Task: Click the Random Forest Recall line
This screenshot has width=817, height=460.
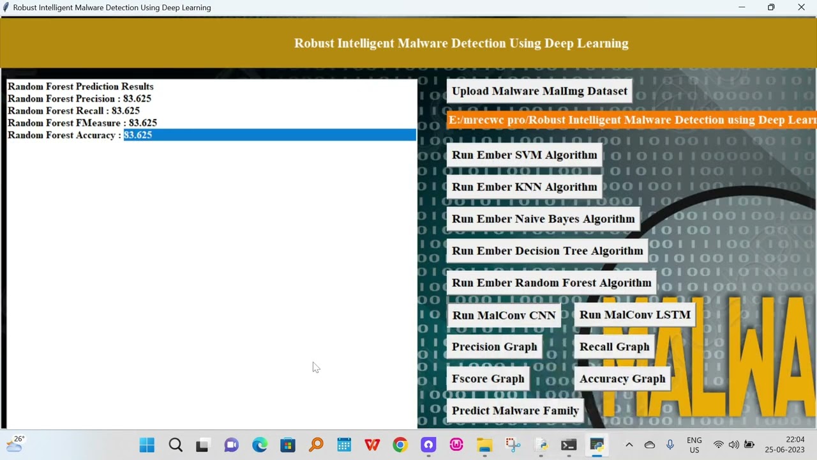Action: coord(73,111)
